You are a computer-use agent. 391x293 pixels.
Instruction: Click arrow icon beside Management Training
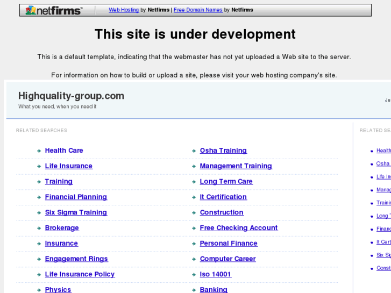tap(194, 166)
